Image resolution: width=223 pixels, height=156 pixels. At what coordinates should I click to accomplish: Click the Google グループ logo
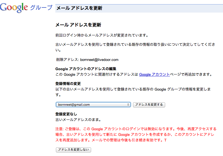[x=26, y=8]
